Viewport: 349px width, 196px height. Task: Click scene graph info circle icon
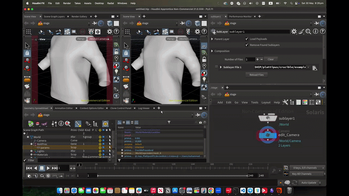[61, 124]
